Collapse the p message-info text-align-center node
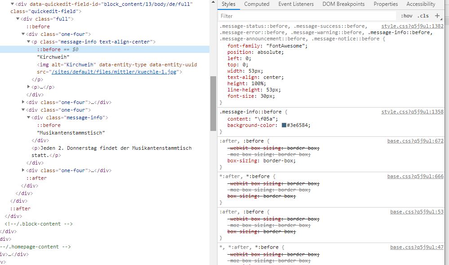 (x=29, y=42)
